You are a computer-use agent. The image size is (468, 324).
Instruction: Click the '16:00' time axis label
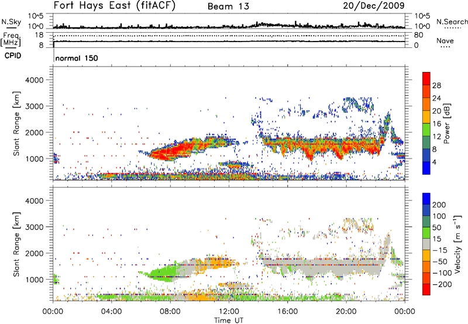[287, 312]
